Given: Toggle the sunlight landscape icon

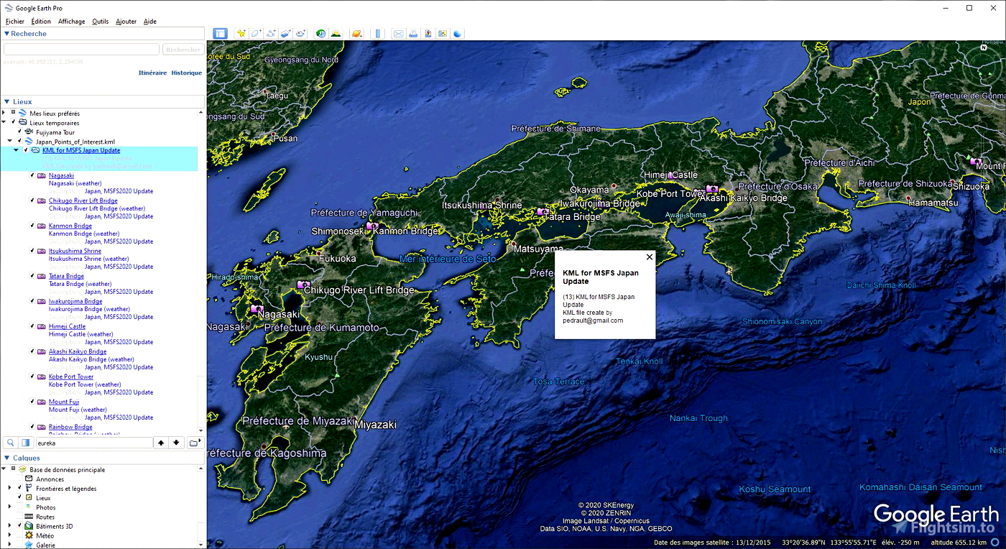Looking at the screenshot, I should [x=336, y=34].
